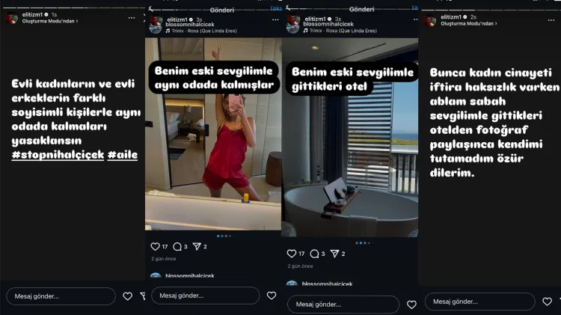
Task: Open elitizm1 avatar in the #aile hashtag story
Action: click(11, 18)
